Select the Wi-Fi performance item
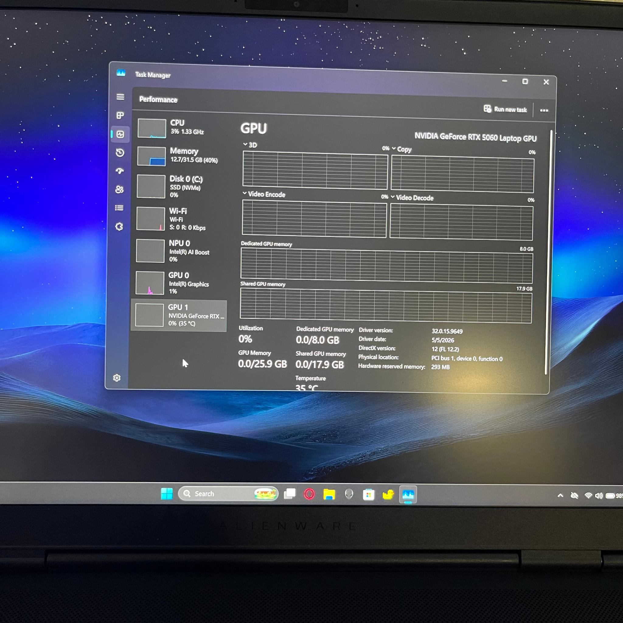The height and width of the screenshot is (623, 623). pyautogui.click(x=180, y=219)
